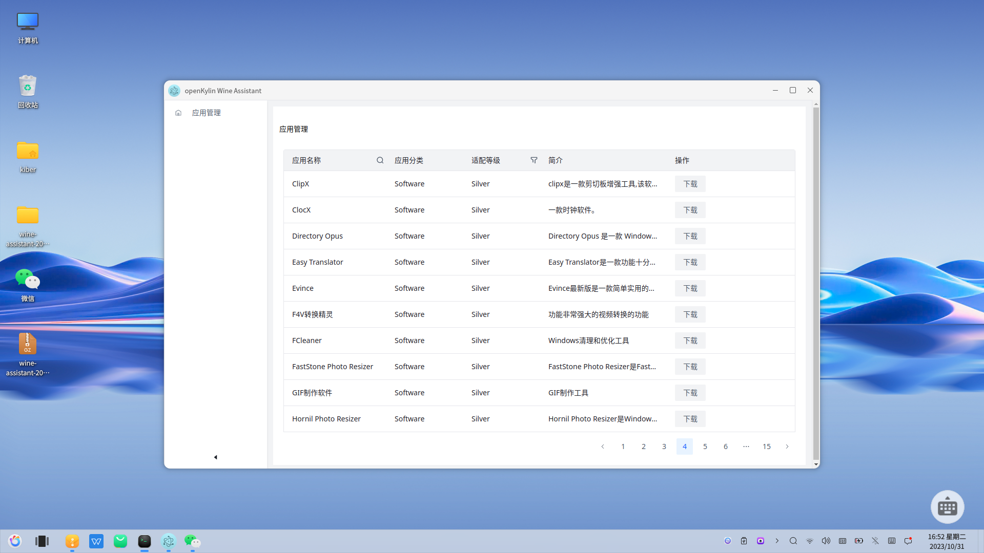
Task: Download Hornil Photo Resizer
Action: tap(690, 419)
